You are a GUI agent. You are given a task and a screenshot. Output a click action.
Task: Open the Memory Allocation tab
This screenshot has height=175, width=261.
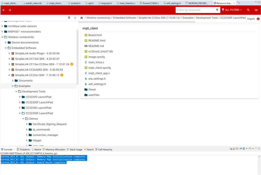click(54, 149)
